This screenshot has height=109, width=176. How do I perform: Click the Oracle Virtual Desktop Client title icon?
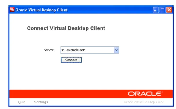(12, 10)
